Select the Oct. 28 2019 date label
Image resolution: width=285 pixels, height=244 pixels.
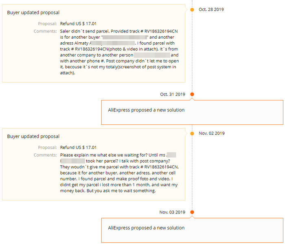[x=211, y=9]
